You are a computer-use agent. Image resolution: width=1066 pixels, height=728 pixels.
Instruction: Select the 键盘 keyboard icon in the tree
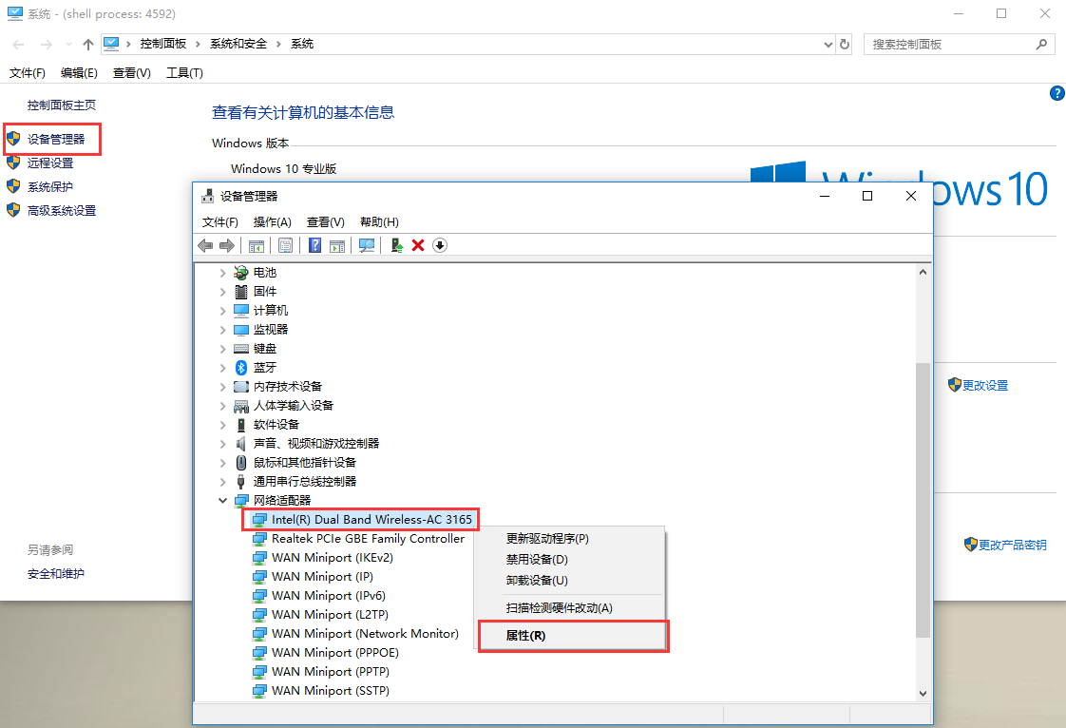point(240,349)
